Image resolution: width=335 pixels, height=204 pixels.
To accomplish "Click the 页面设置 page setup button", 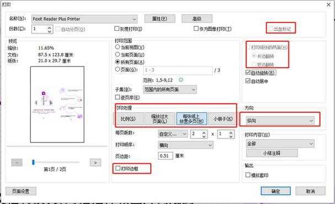I will 21,191.
